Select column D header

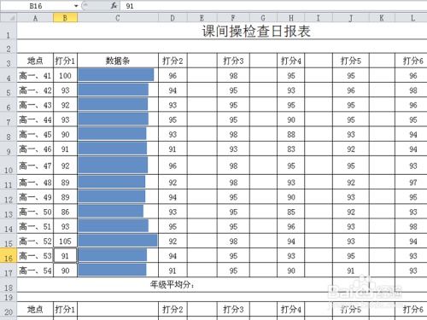point(173,18)
